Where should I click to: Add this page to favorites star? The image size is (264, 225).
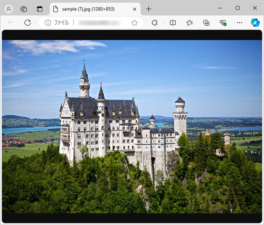134,23
